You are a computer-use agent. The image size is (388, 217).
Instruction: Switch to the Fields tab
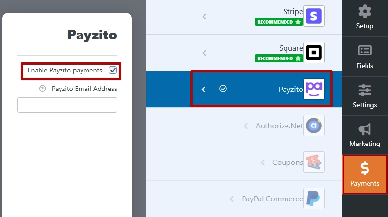(365, 57)
